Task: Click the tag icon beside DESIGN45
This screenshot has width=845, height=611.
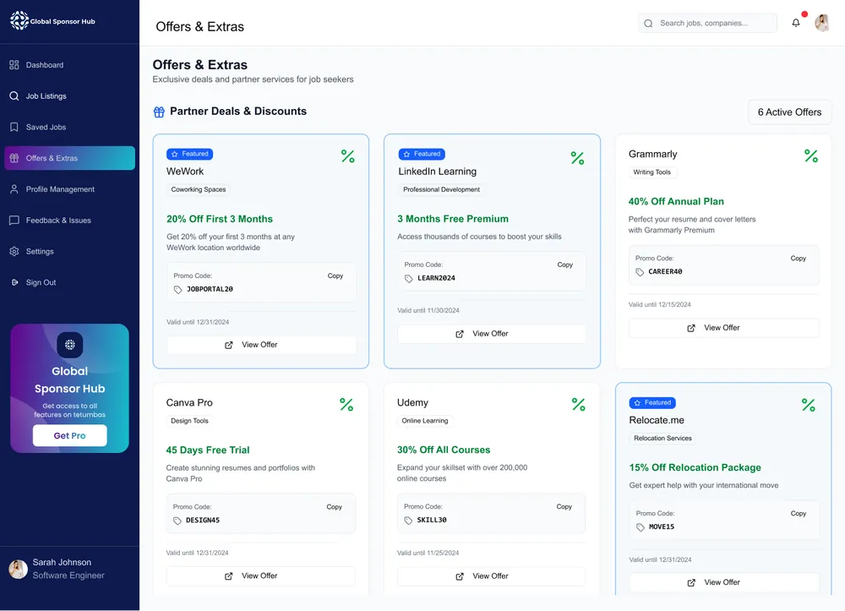Action: click(177, 521)
